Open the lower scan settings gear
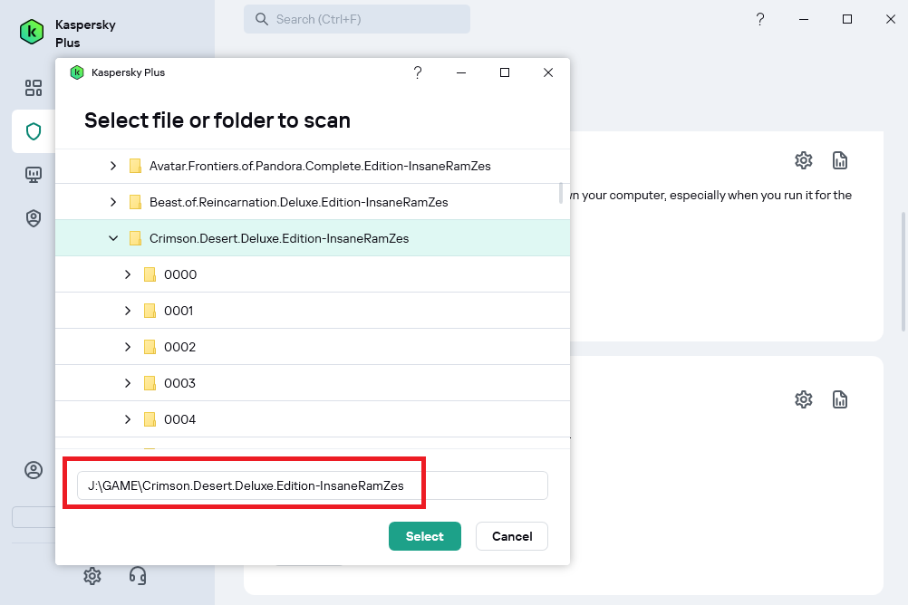This screenshot has width=908, height=605. (x=804, y=399)
